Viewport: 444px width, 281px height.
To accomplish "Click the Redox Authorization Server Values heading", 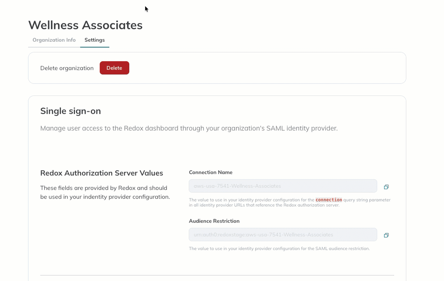I will click(x=102, y=173).
